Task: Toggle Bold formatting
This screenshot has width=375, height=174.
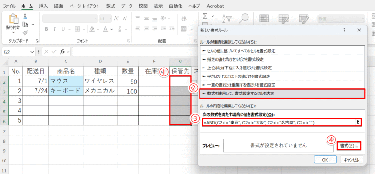Action: coord(46,29)
